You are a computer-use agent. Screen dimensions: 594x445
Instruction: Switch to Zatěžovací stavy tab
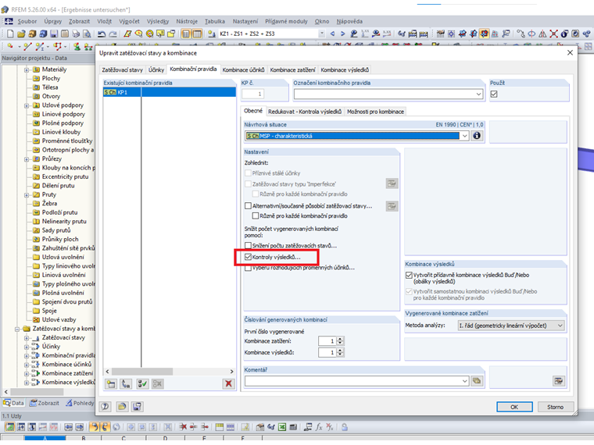[x=122, y=69]
